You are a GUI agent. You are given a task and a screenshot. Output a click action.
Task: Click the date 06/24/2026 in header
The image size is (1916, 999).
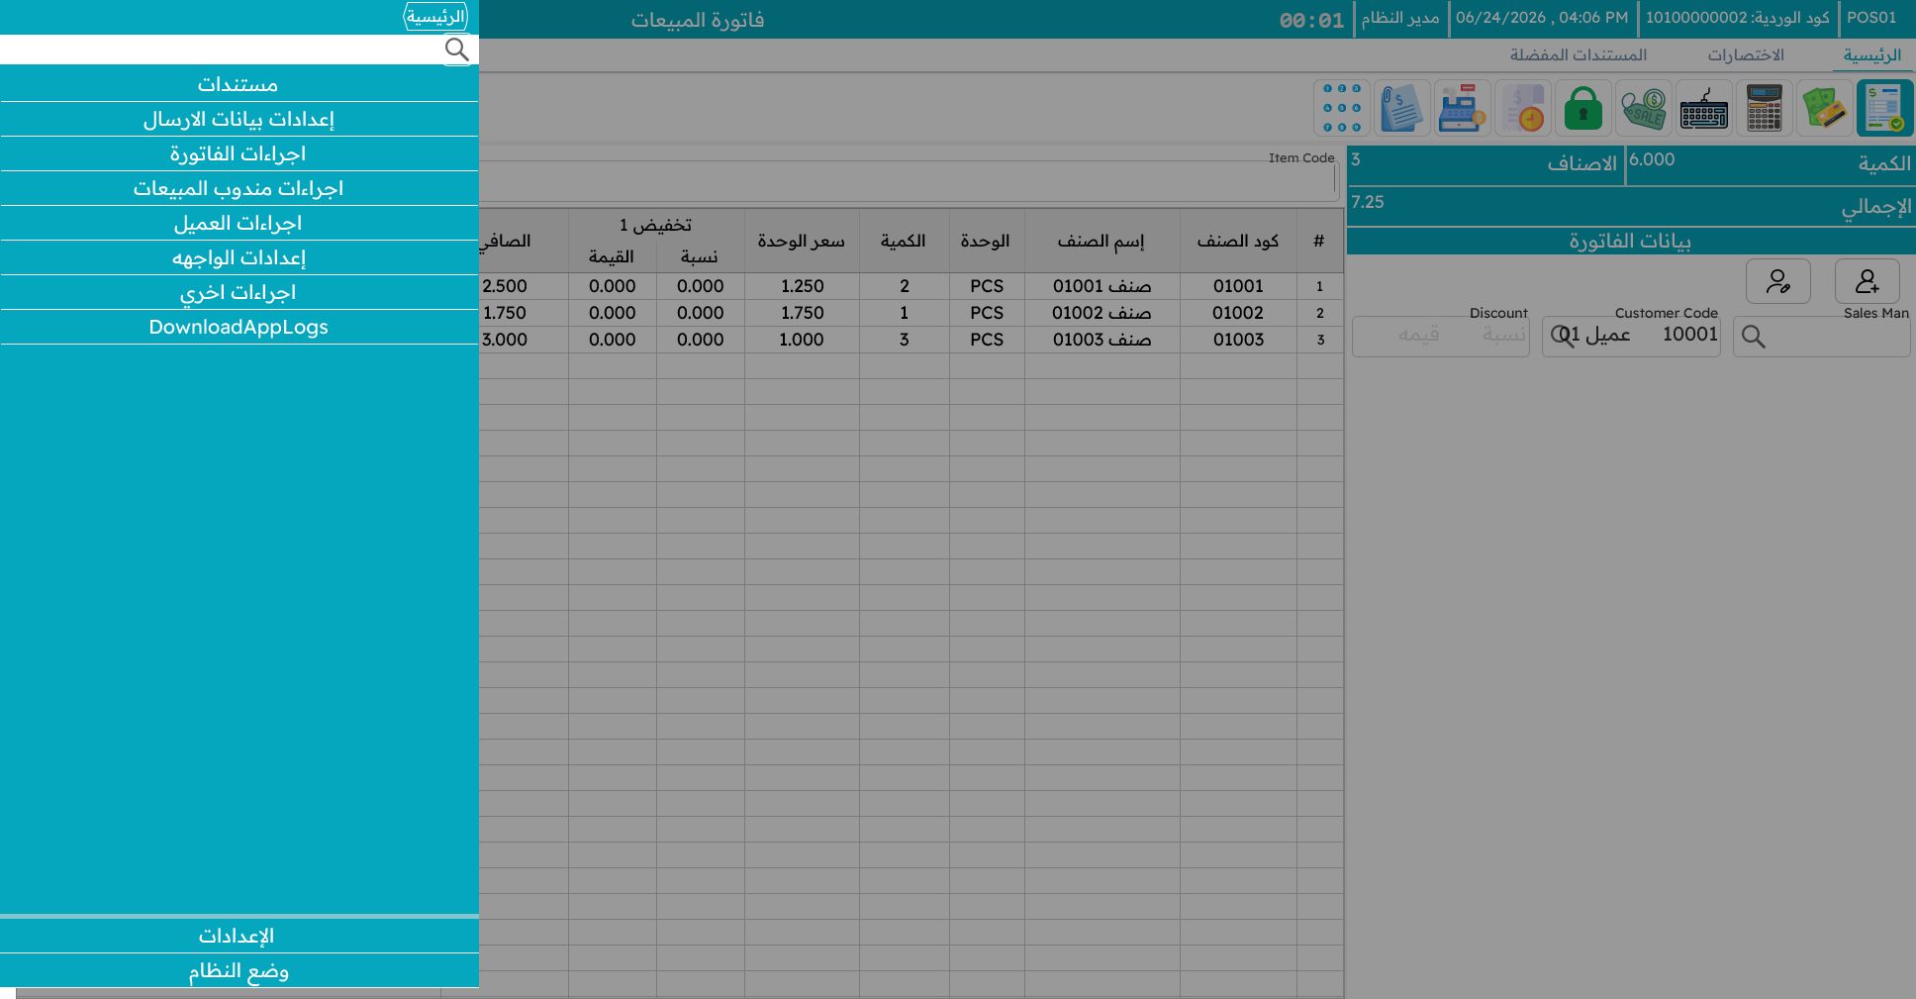[x=1542, y=18]
